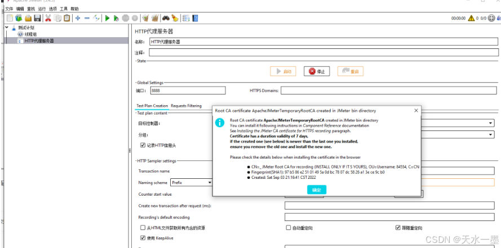Click the Copy icon in the toolbar
This screenshot has height=248, width=501.
[57, 18]
